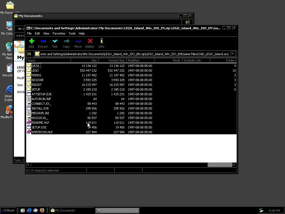Select the MEDIA95.INI file icon
Screen dimensions: 285x214
29,113
